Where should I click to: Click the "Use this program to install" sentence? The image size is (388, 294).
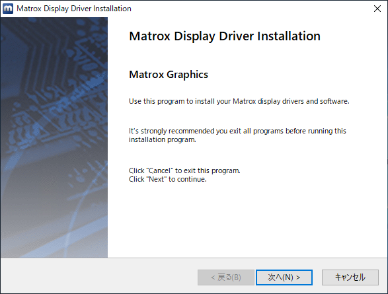(239, 101)
